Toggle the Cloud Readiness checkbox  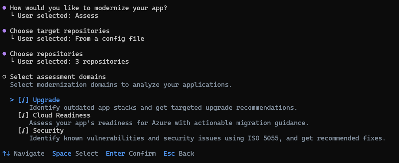[x=24, y=115]
